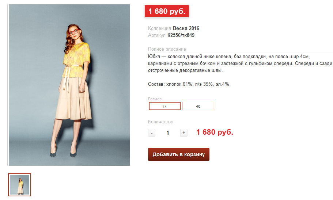The height and width of the screenshot is (200, 333).
Task: Focus the quantity field showing 1
Action: (167, 133)
